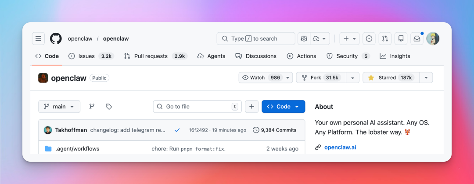Open the hamburger navigation menu
Screen dimensions: 474x184
38,38
